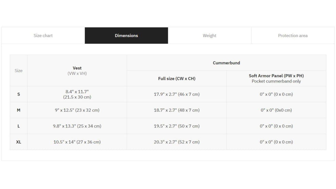Viewport: 336px width, 189px height.
Task: Show the Protection area tab
Action: pos(293,35)
